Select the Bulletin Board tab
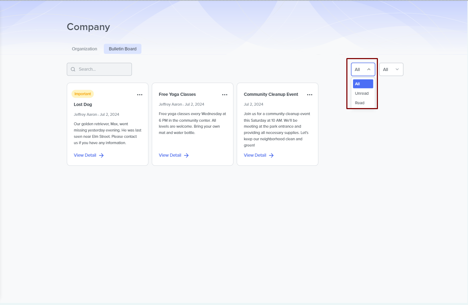 pyautogui.click(x=122, y=49)
